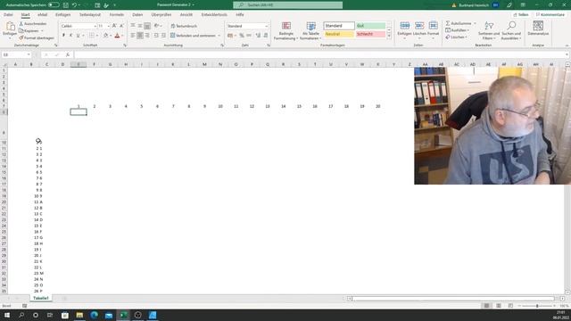The height and width of the screenshot is (321, 571).
Task: Click the undo arrow icon
Action: [x=74, y=5]
